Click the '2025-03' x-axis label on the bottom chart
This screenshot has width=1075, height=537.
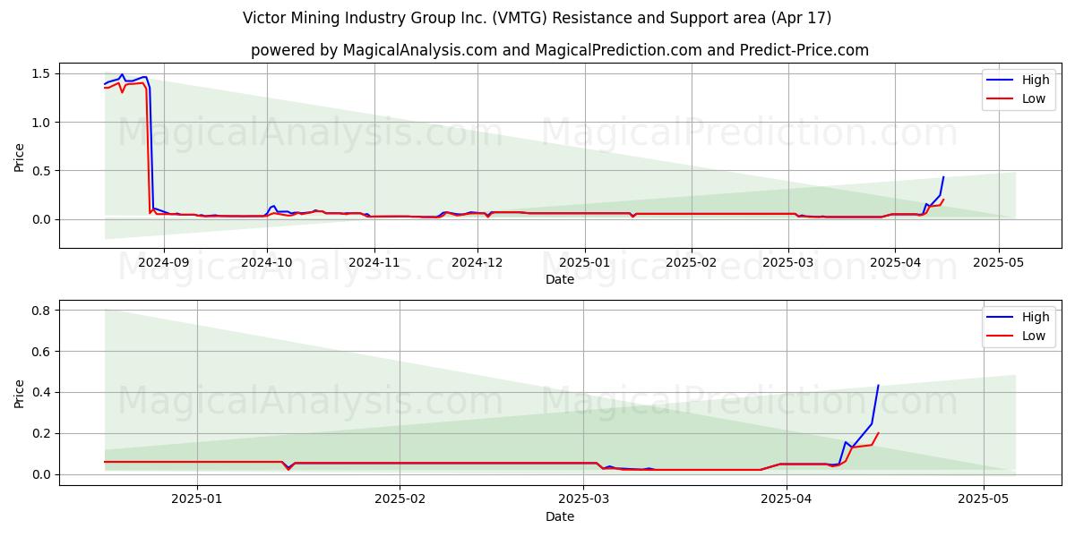583,500
